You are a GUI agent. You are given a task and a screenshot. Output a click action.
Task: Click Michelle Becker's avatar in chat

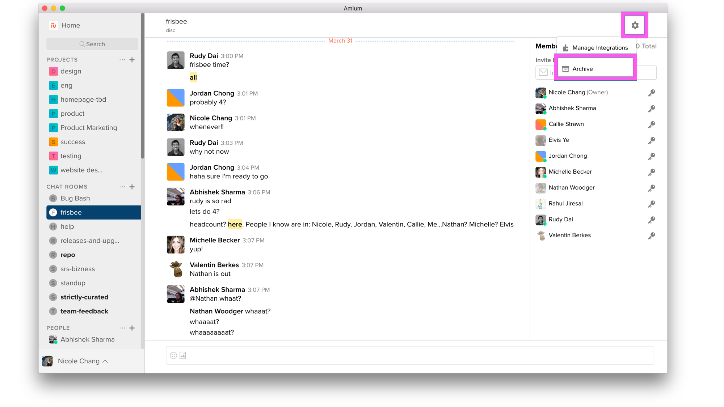176,245
